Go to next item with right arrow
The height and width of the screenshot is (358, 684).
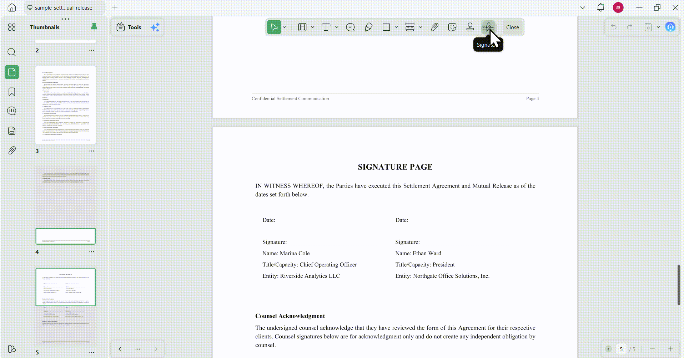pyautogui.click(x=156, y=349)
